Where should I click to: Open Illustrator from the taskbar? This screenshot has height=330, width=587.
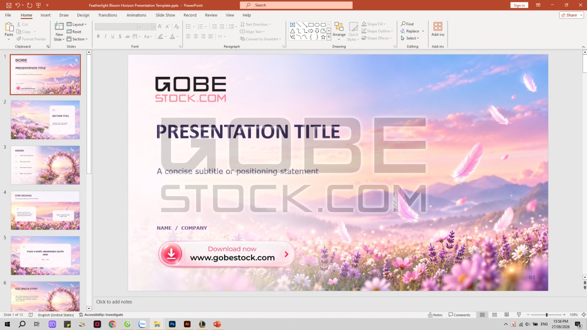[187, 324]
